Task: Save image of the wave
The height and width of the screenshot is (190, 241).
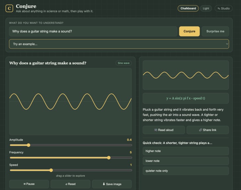Action: point(112,184)
